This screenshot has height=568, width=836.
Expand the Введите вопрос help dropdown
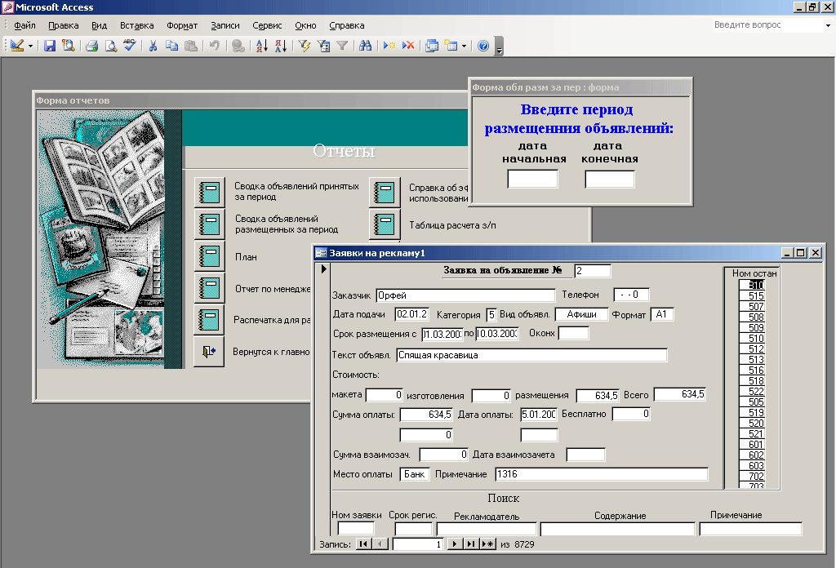(x=828, y=25)
